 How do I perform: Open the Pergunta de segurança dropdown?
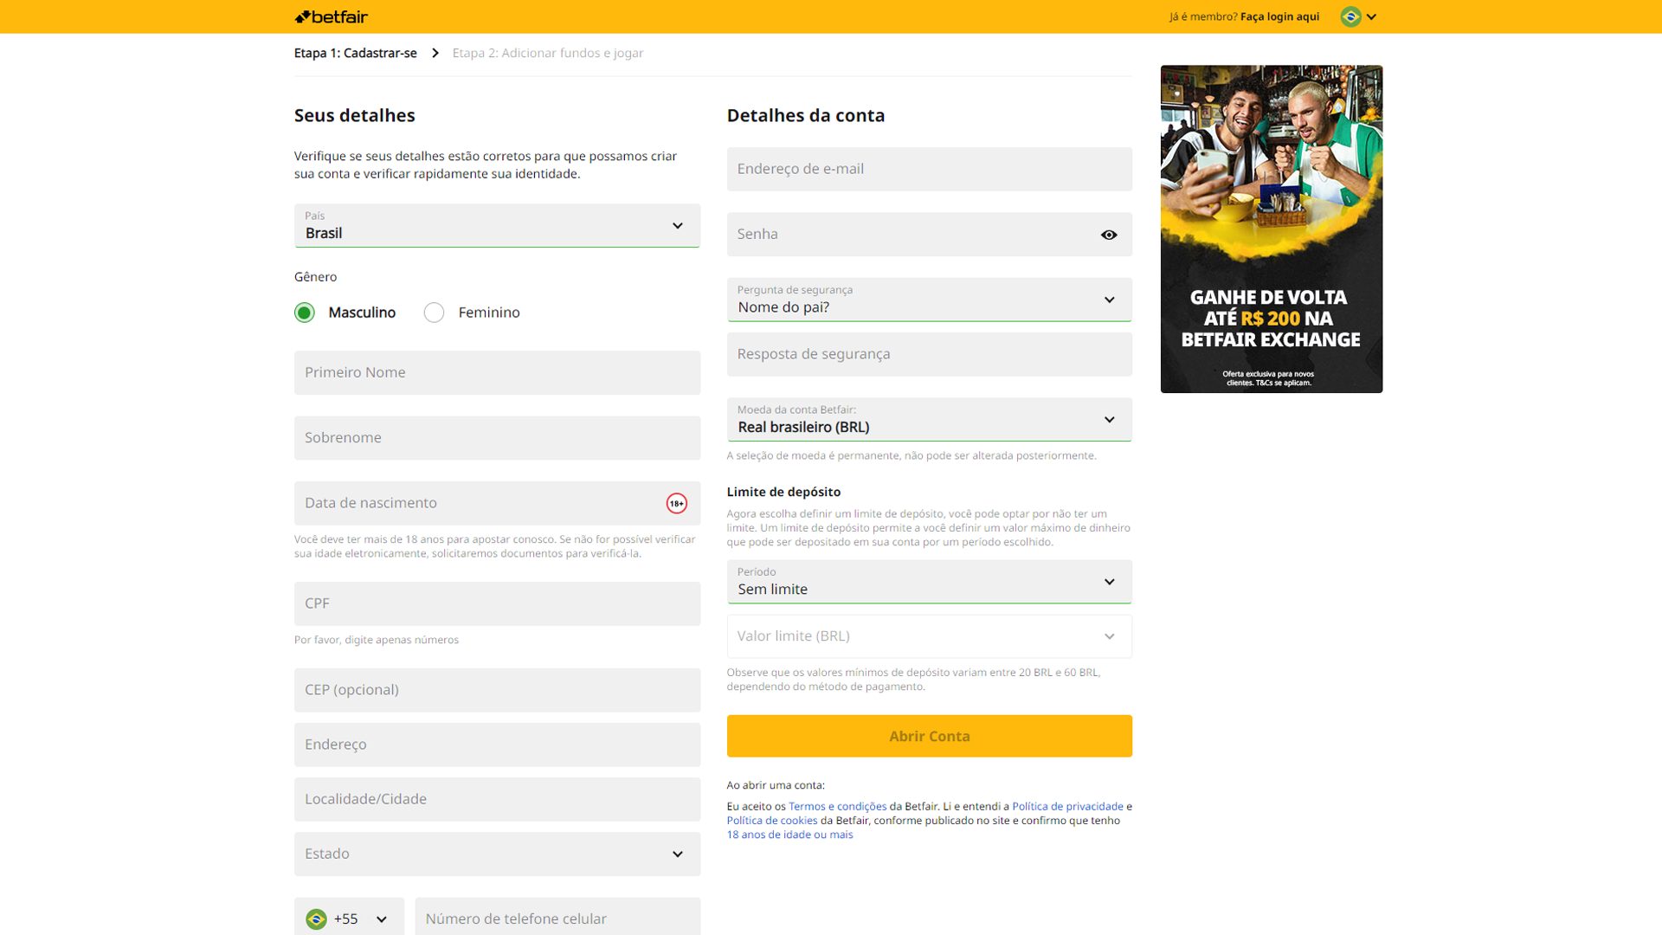[929, 300]
